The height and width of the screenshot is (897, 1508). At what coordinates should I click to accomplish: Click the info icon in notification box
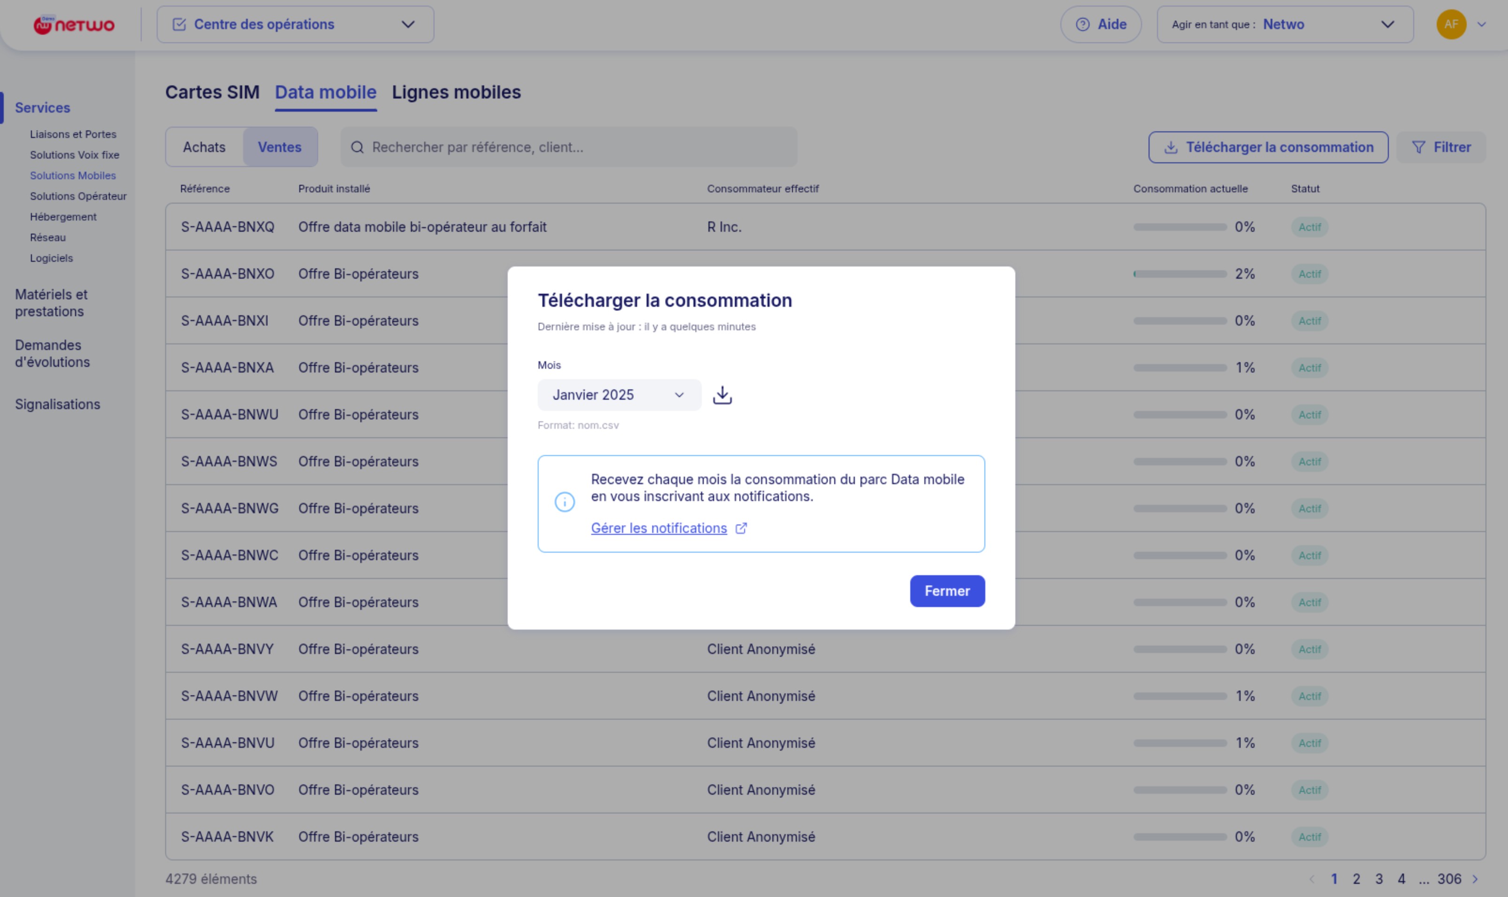click(564, 502)
